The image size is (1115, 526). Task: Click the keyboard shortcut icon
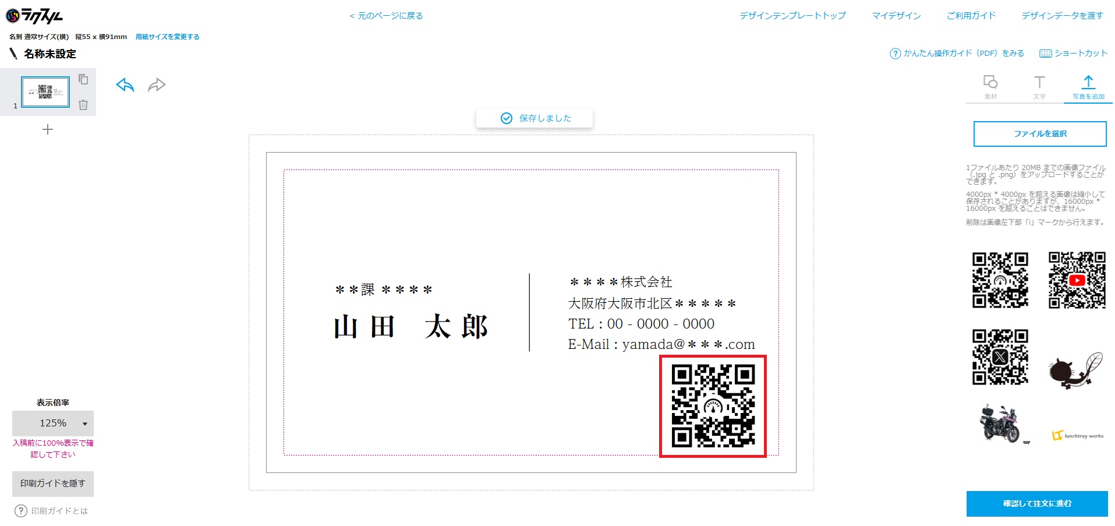(1046, 54)
